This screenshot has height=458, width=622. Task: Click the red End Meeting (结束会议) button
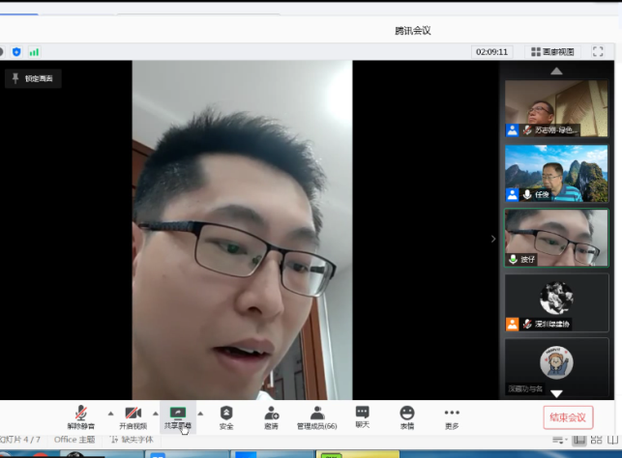click(x=568, y=417)
